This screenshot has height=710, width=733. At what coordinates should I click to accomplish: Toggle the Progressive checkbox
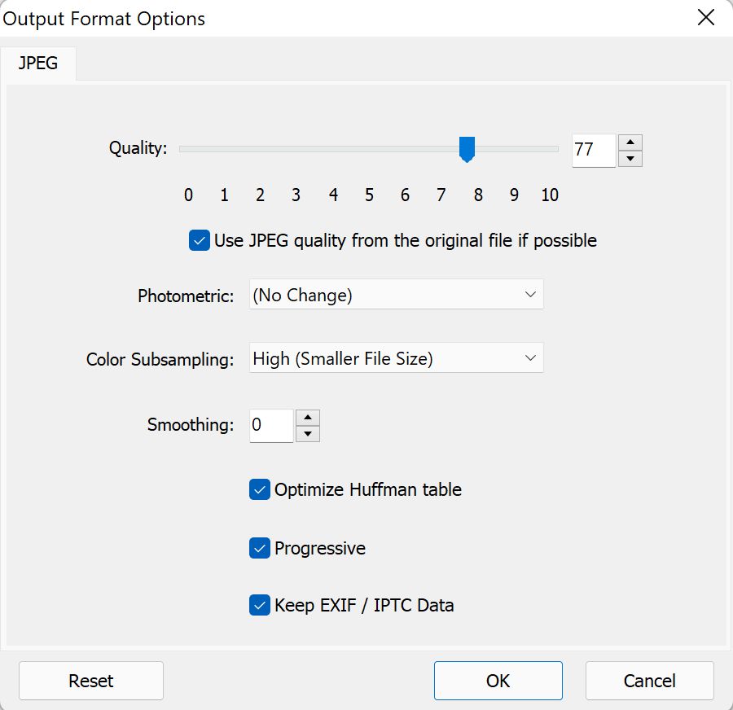point(260,548)
